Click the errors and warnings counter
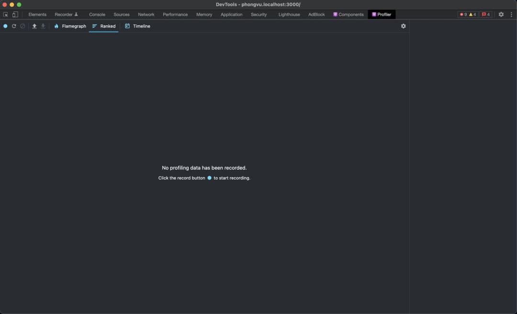 pyautogui.click(x=468, y=14)
